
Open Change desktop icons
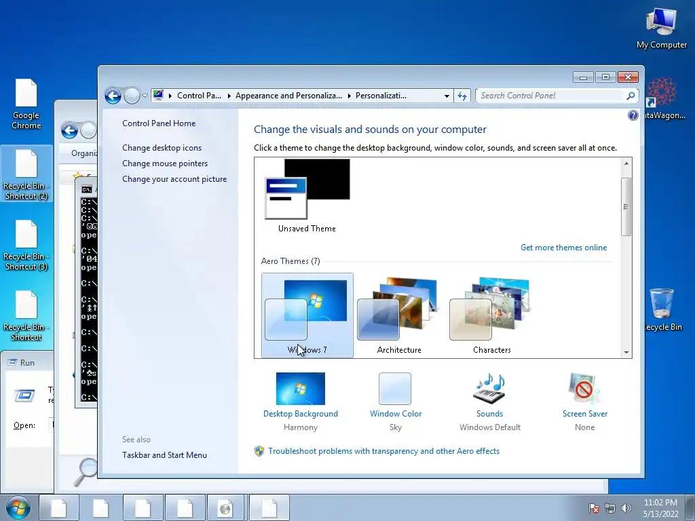162,147
